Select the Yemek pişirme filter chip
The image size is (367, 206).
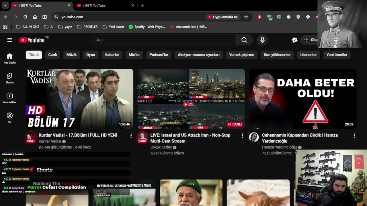242,55
